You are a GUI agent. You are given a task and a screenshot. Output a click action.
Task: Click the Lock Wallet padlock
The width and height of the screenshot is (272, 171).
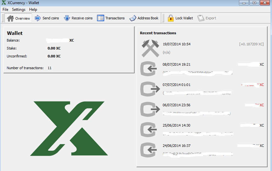(171, 18)
